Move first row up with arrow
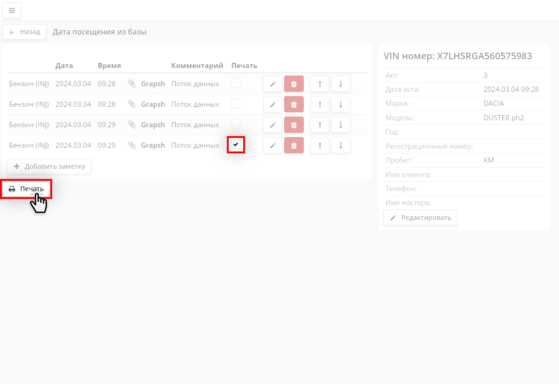The height and width of the screenshot is (384, 559). (320, 84)
